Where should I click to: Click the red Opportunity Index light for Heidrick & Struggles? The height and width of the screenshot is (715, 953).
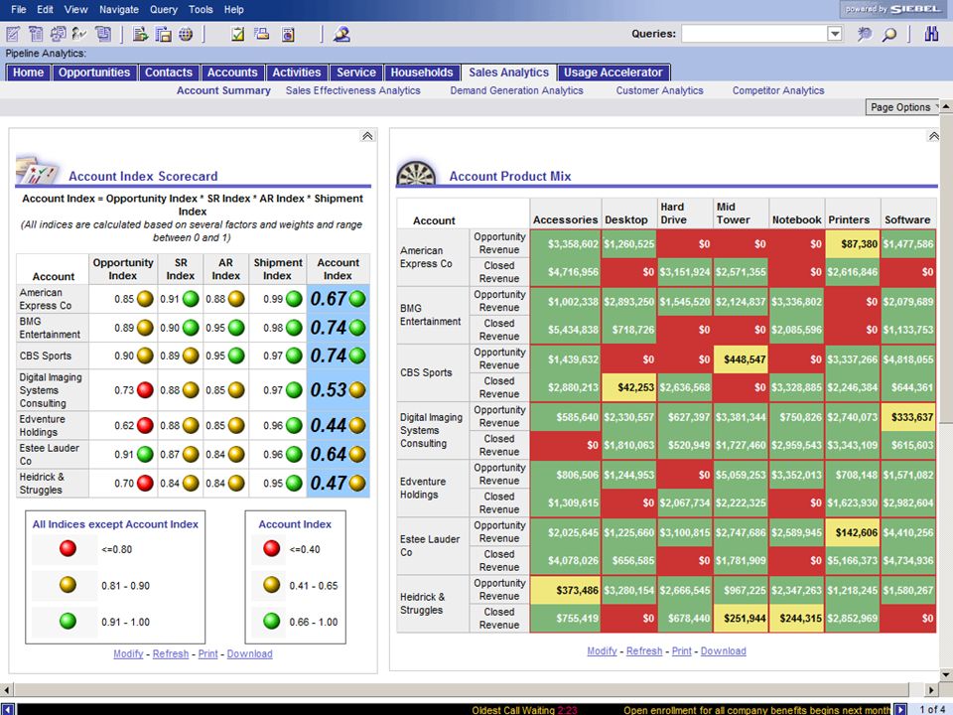coord(145,484)
